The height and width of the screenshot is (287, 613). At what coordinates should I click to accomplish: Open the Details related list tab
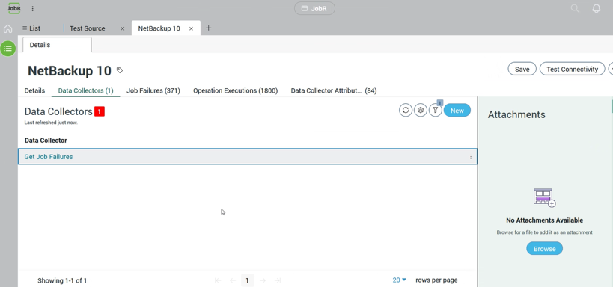pos(34,90)
